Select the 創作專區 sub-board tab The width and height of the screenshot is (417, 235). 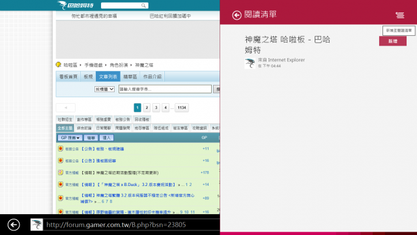point(84,119)
